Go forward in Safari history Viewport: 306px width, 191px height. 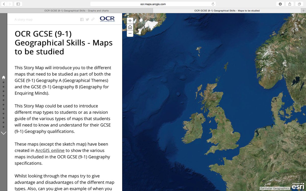[10, 4]
